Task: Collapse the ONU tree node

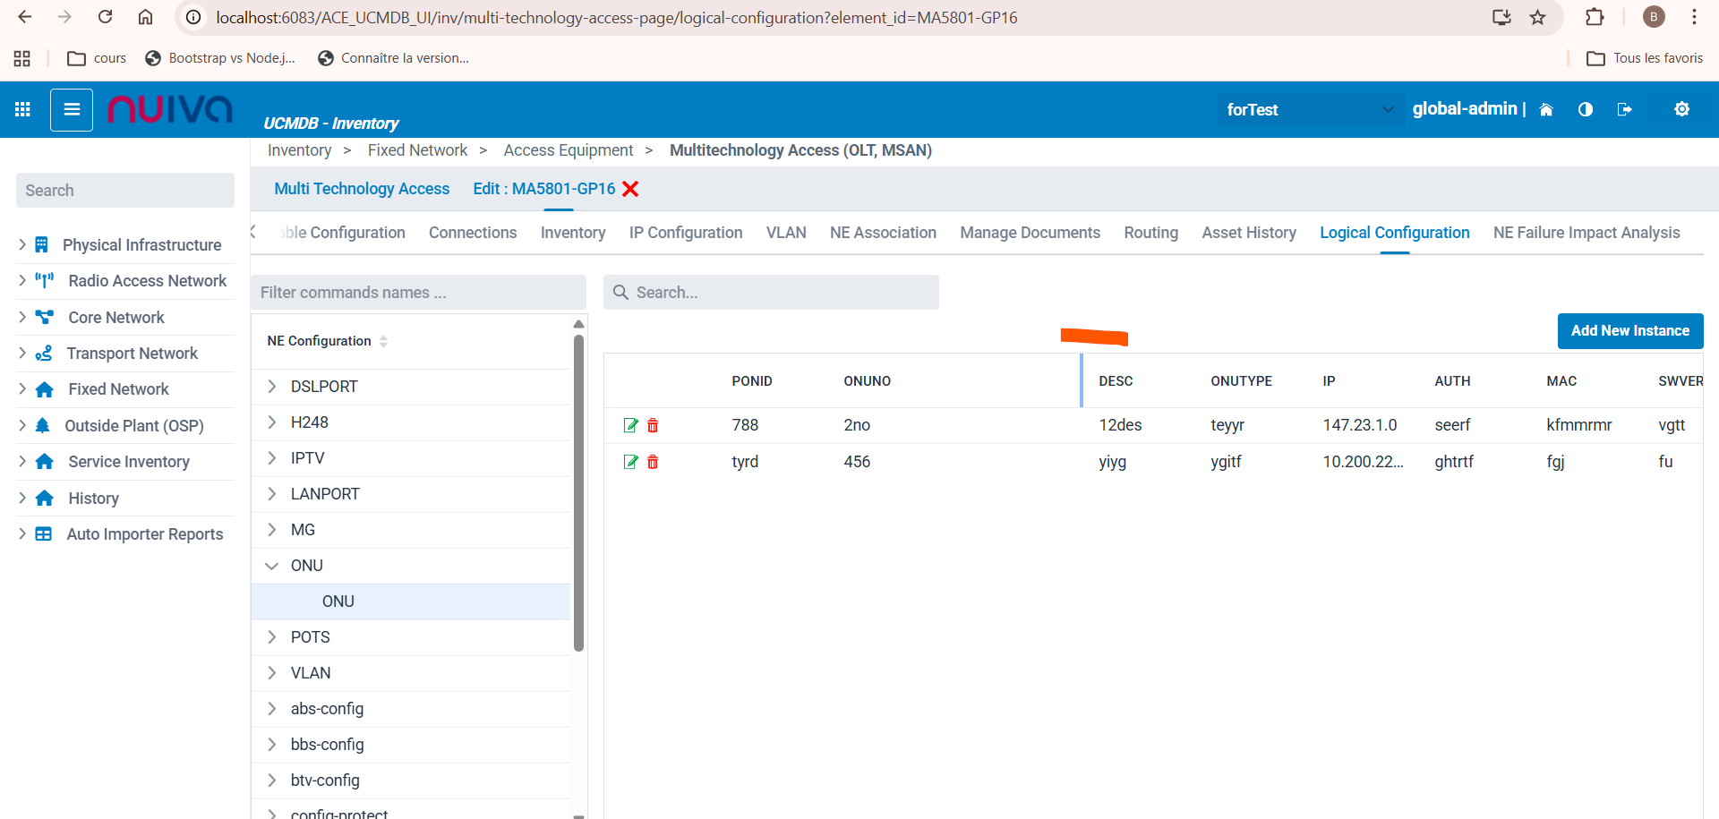Action: 272,566
